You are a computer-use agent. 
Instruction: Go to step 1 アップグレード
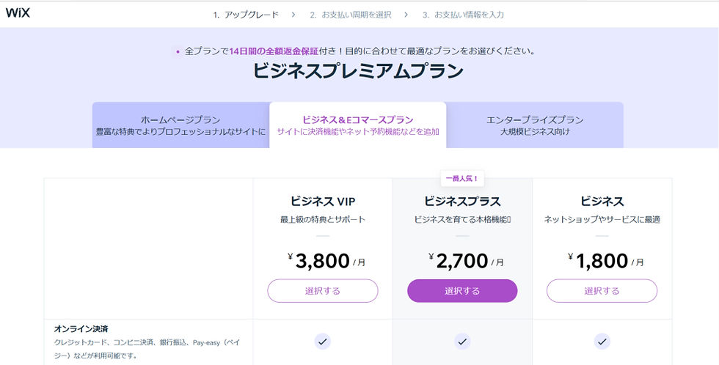246,14
